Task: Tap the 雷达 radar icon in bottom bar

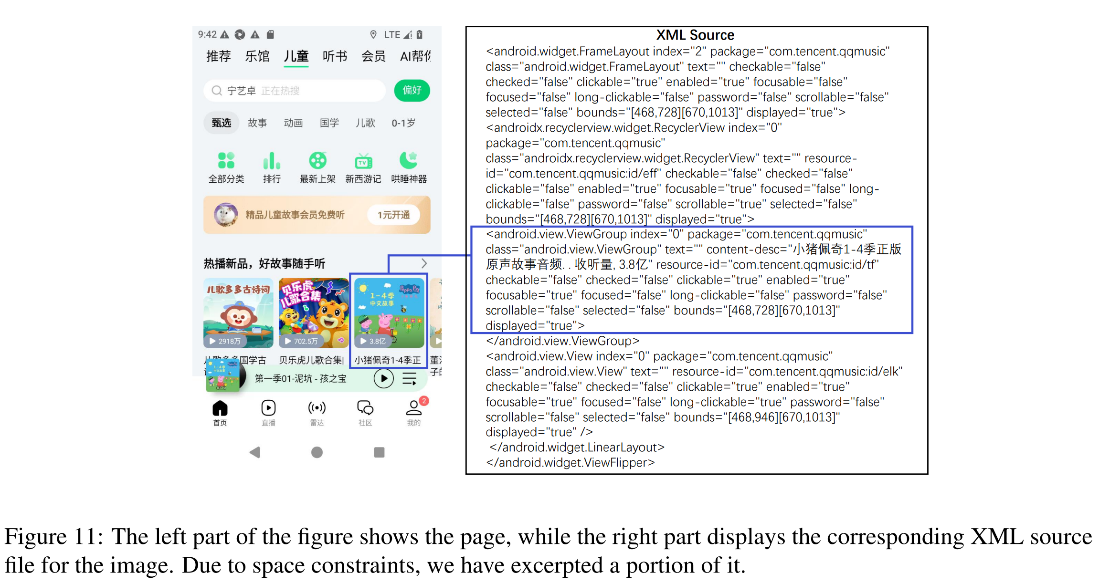Action: [x=317, y=408]
